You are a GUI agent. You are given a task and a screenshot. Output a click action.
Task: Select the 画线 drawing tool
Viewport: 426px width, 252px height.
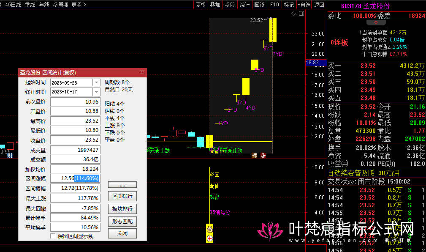click(x=260, y=5)
